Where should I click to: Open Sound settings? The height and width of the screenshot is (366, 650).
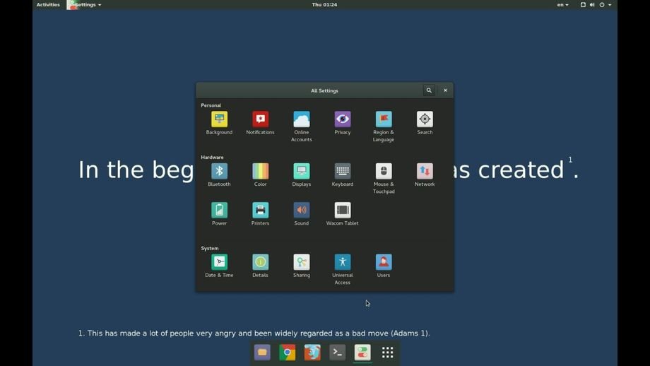pyautogui.click(x=302, y=211)
